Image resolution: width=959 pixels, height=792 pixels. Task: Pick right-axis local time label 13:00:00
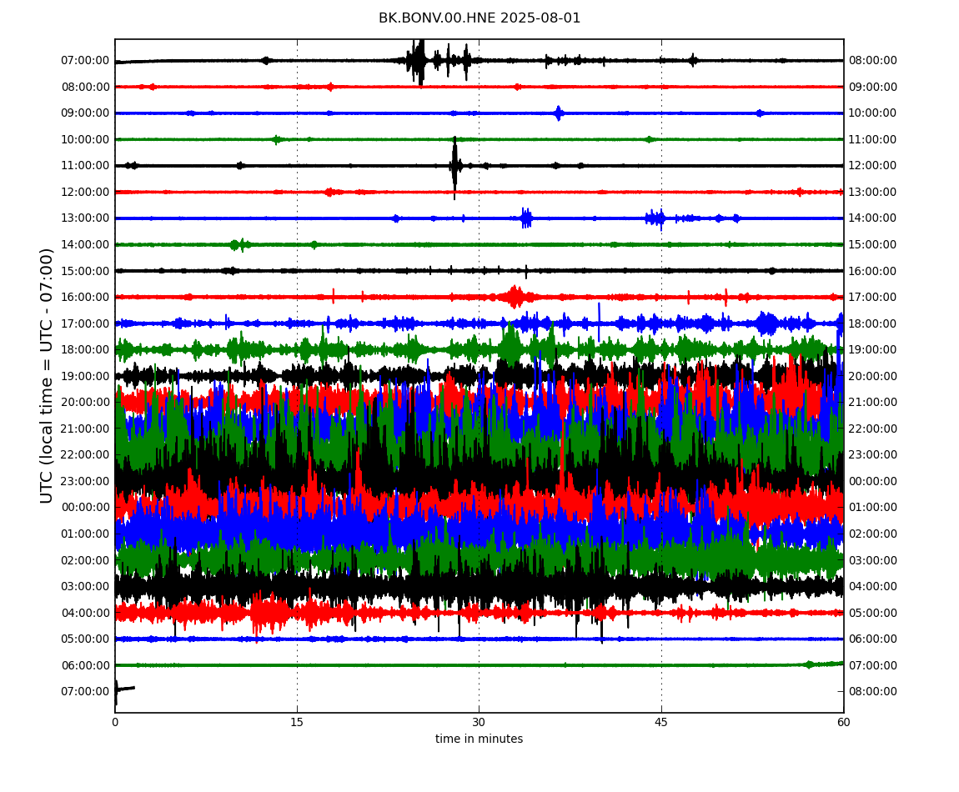pyautogui.click(x=873, y=192)
